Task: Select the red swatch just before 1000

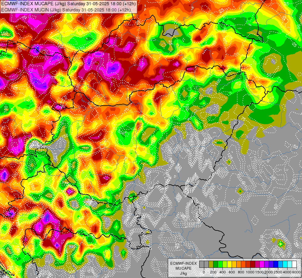Action: [248, 264]
